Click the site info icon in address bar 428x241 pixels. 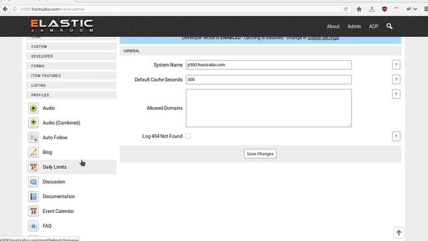tap(15, 9)
